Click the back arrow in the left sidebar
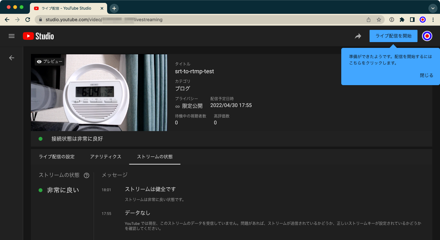This screenshot has height=240, width=440. pyautogui.click(x=12, y=58)
